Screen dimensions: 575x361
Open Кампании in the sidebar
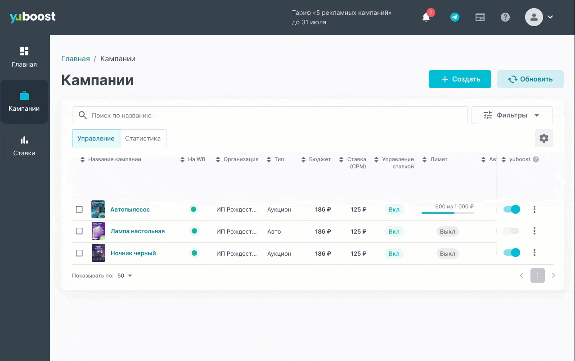click(24, 102)
